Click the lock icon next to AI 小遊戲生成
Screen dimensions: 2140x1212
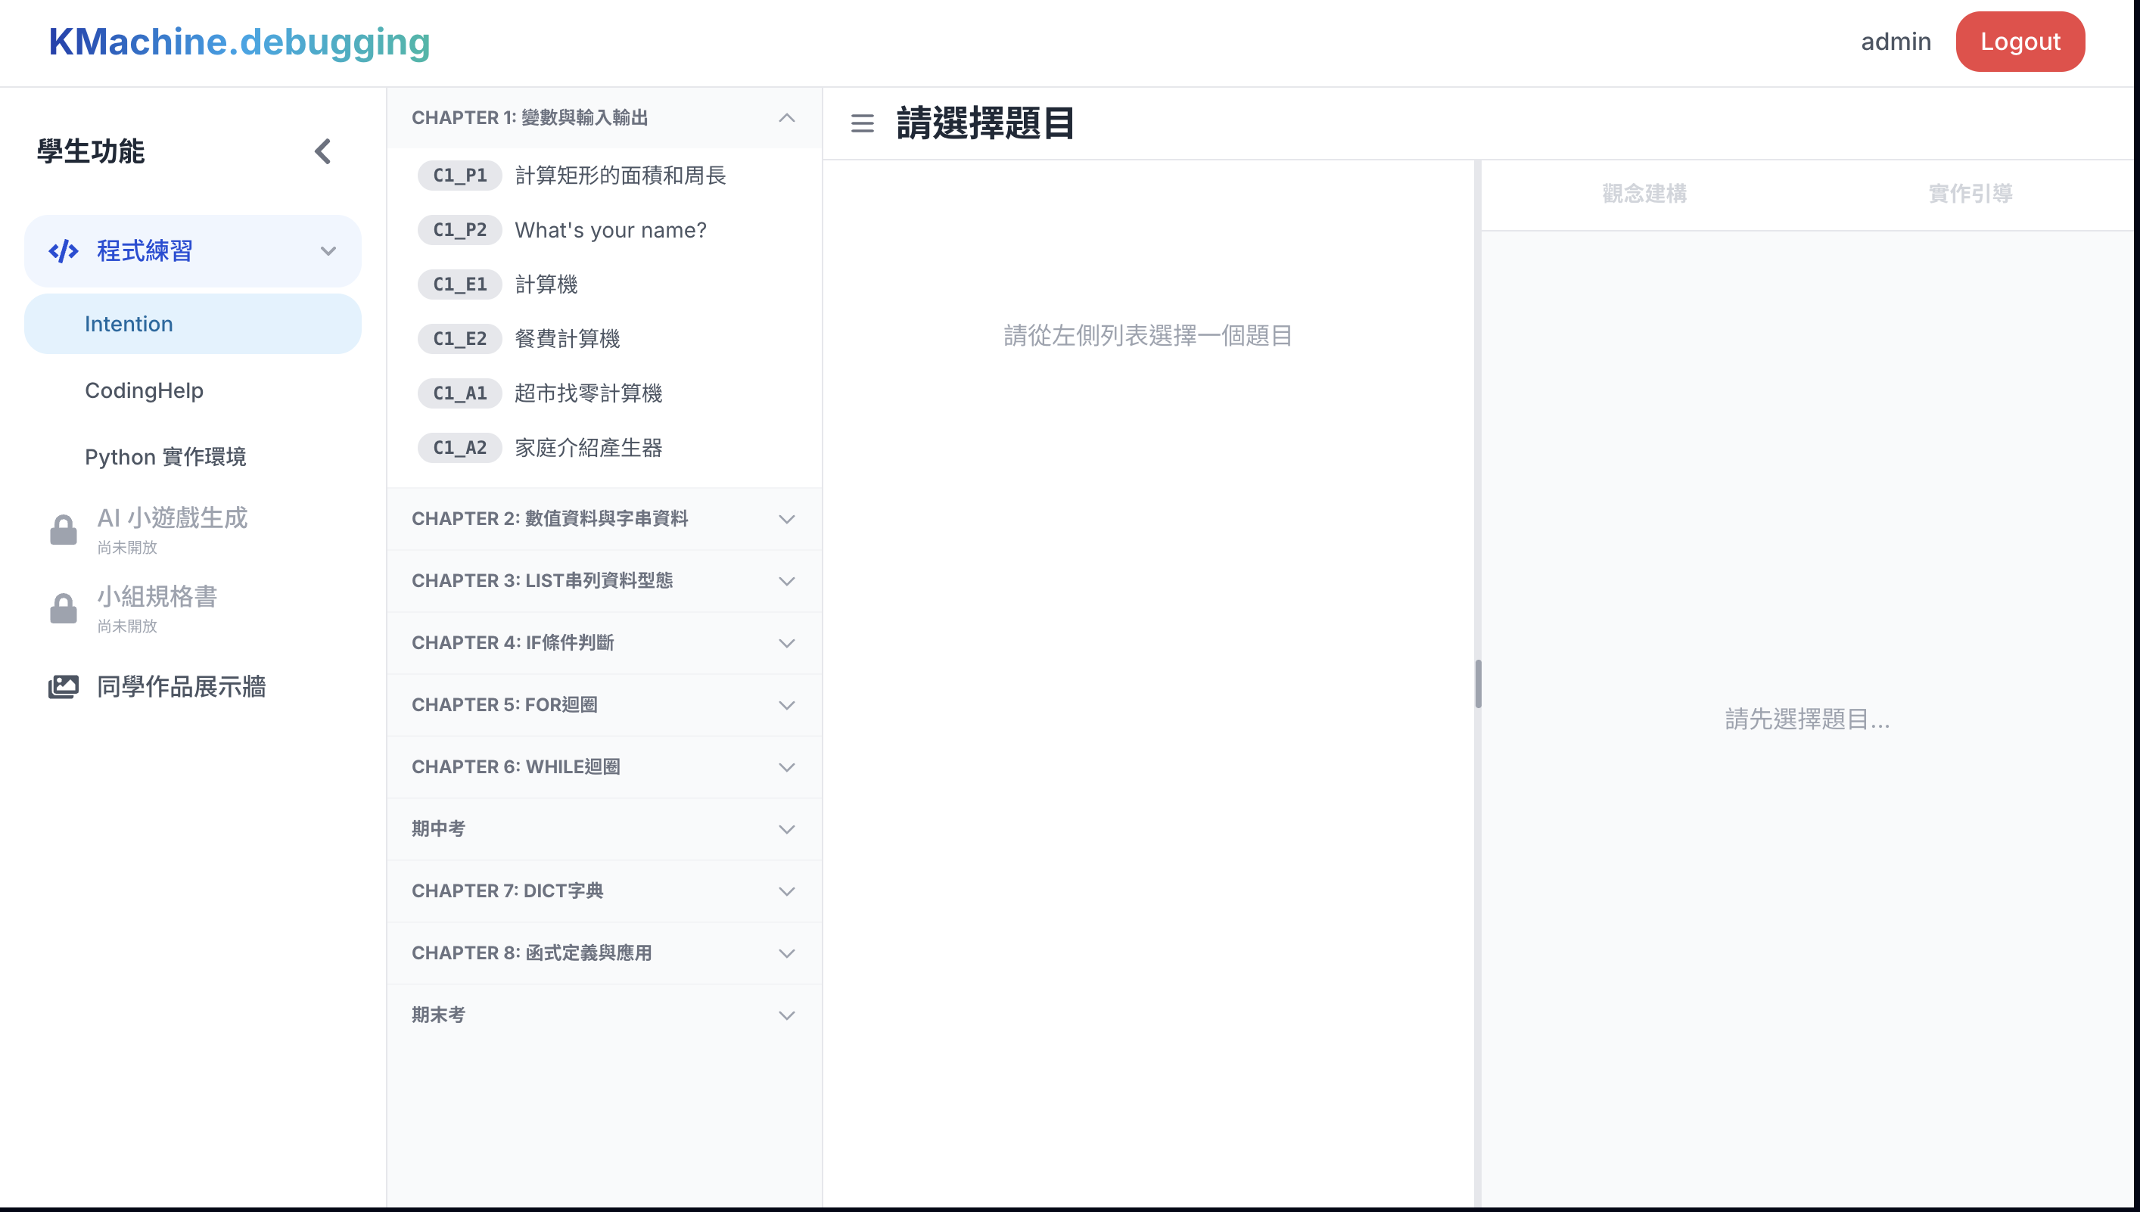(64, 530)
